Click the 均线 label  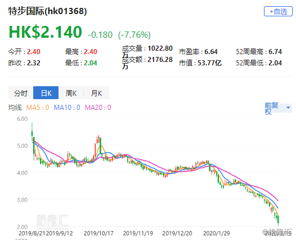tap(15, 108)
